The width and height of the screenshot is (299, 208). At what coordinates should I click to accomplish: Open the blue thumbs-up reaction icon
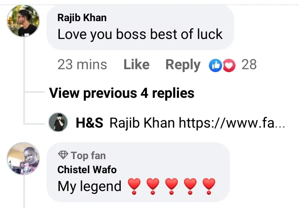[x=215, y=65]
